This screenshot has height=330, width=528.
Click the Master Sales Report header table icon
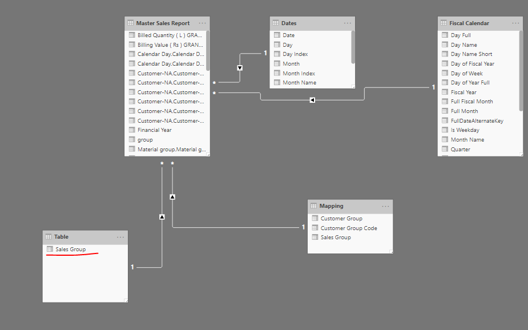click(x=131, y=23)
